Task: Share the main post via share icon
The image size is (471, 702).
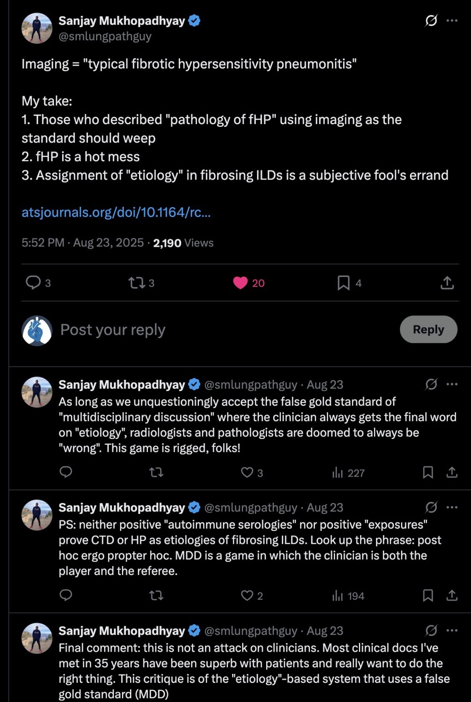Action: [447, 283]
